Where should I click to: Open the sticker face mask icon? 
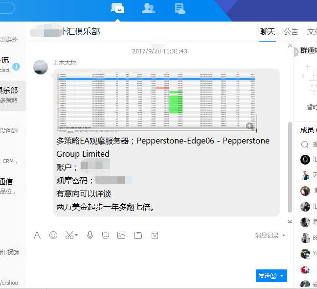point(106,235)
